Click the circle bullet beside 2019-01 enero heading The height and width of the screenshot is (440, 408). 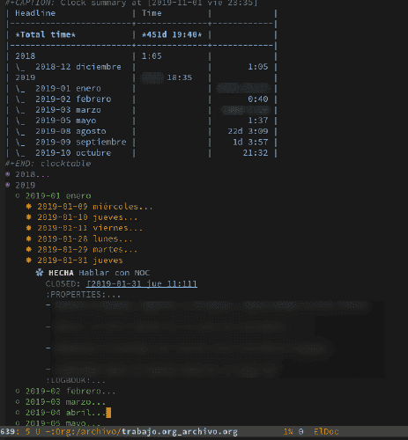pos(18,195)
